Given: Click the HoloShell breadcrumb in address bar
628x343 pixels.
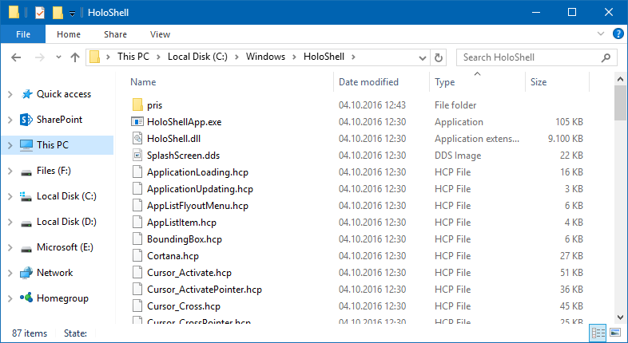Looking at the screenshot, I should pos(324,57).
